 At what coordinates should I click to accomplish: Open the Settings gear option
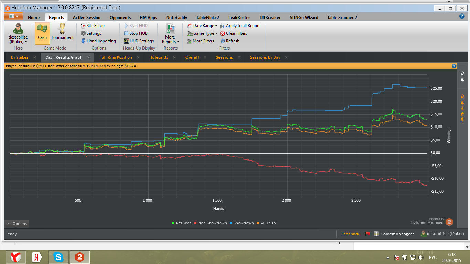click(91, 33)
